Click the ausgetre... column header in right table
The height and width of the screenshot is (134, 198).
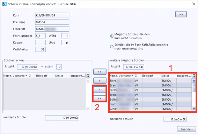(x=184, y=76)
